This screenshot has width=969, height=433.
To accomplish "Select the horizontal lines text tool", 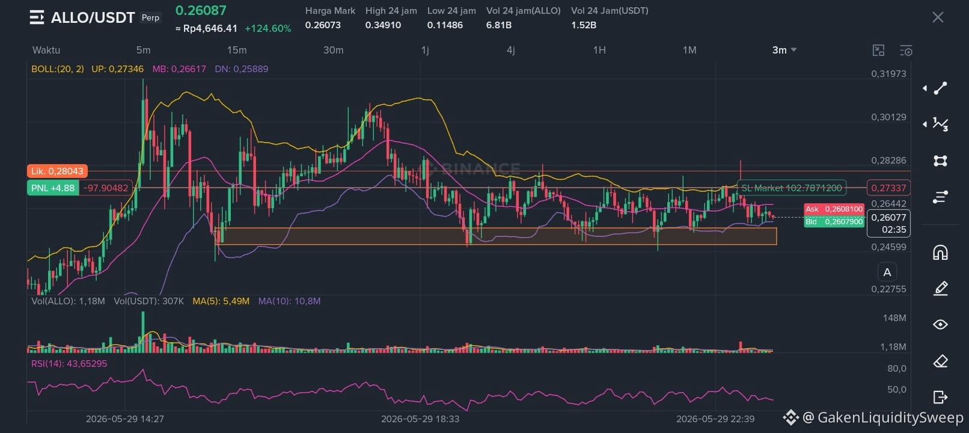I will click(940, 197).
